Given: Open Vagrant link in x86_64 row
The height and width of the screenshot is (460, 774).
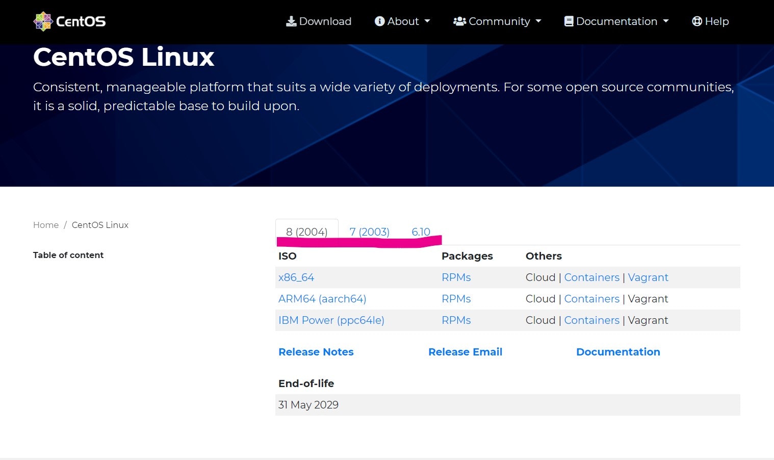Looking at the screenshot, I should coord(648,277).
